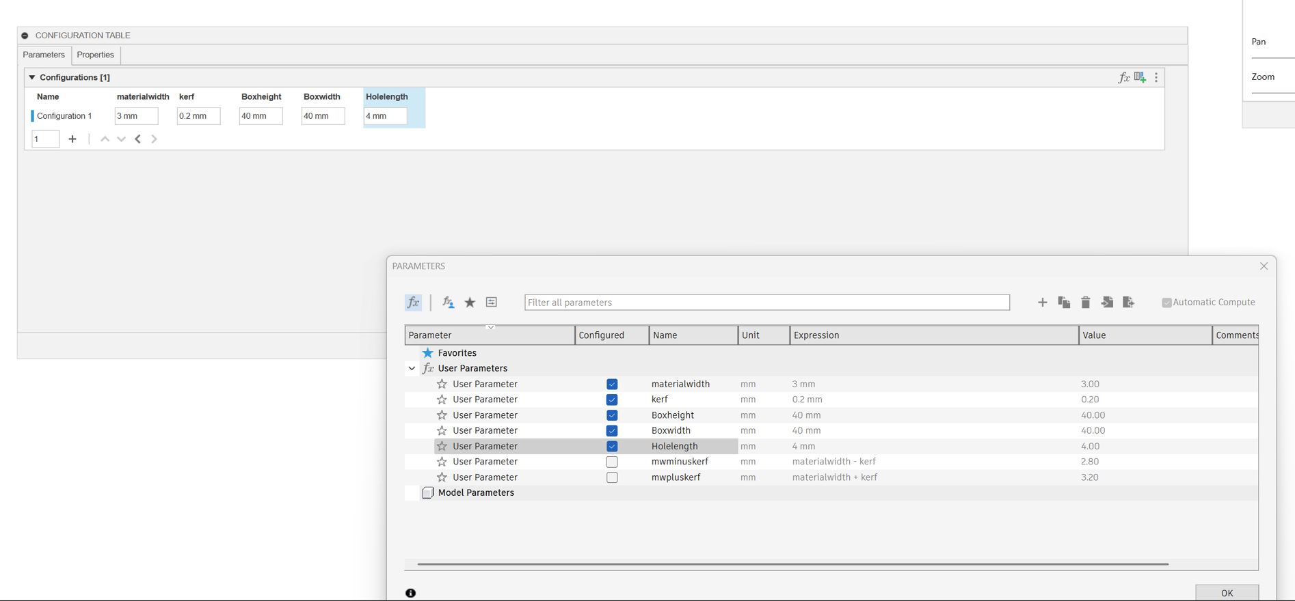
Task: Click the Zoom option at the right edge
Action: pos(1263,76)
